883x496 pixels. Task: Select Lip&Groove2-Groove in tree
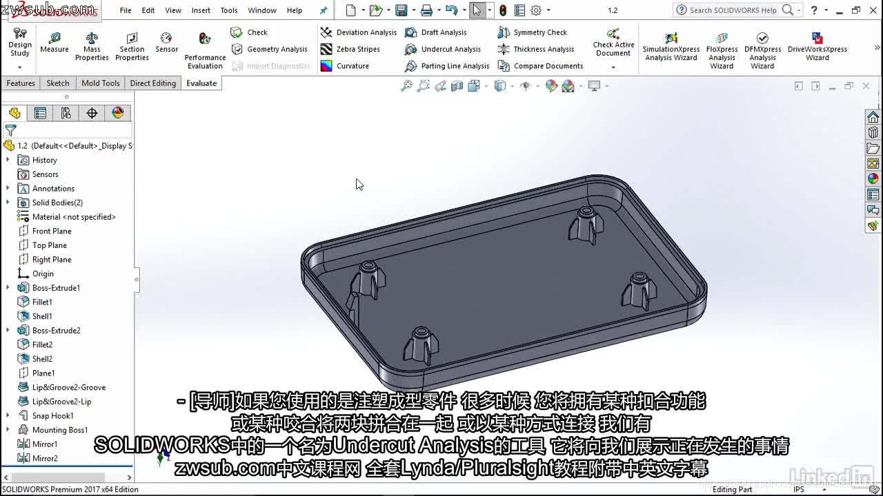[x=61, y=387]
